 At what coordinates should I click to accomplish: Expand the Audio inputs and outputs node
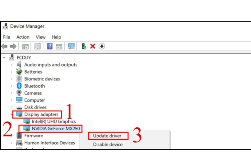(x=12, y=65)
